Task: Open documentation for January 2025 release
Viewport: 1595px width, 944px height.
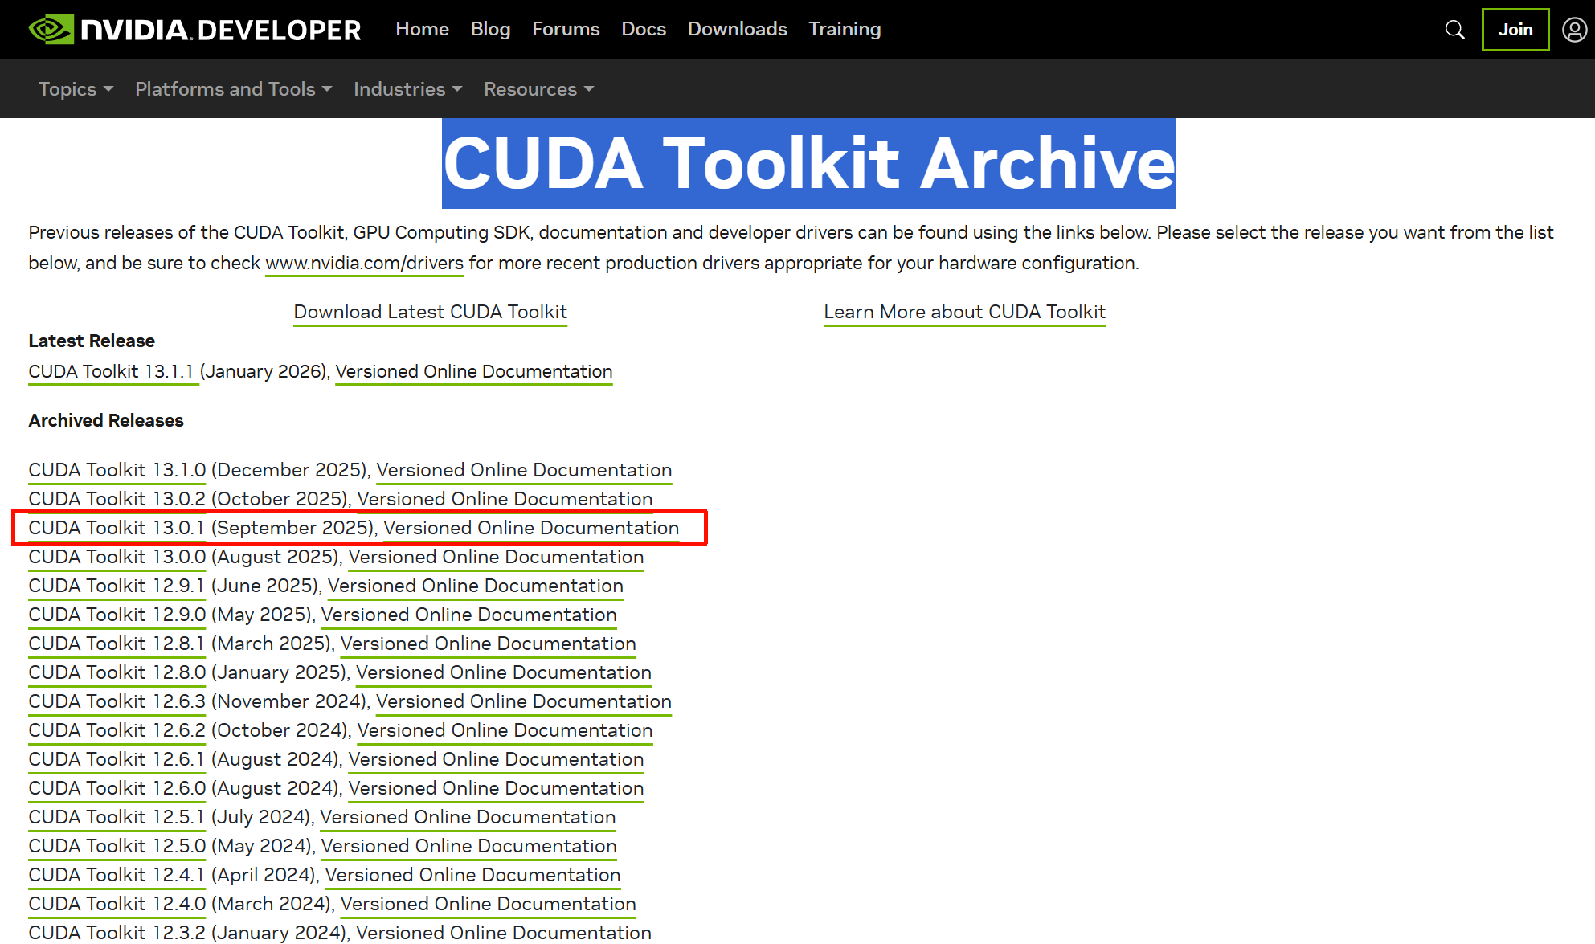Action: click(x=503, y=673)
